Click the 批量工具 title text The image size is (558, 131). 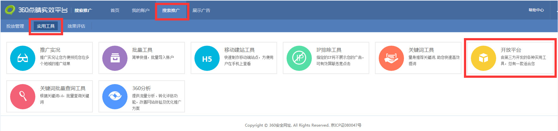[x=142, y=50]
